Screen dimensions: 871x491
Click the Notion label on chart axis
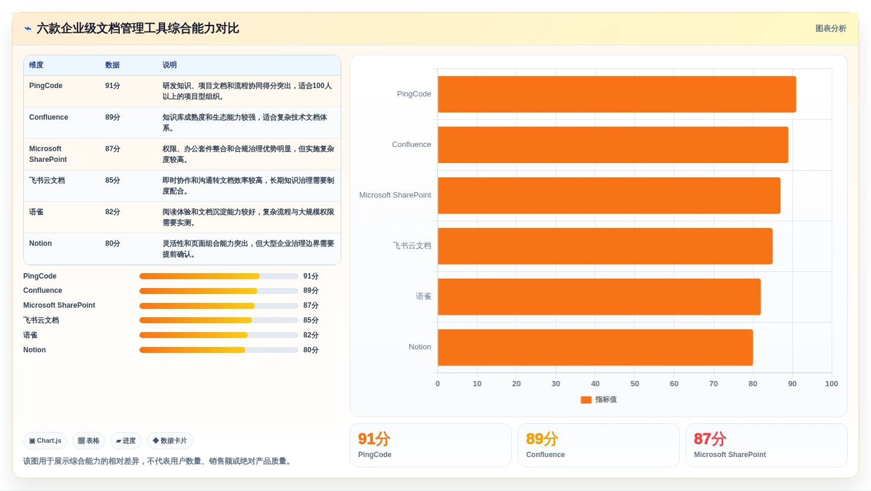(420, 347)
